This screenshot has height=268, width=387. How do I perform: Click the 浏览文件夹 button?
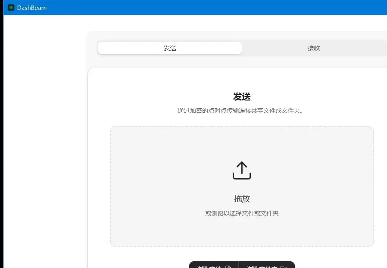pyautogui.click(x=267, y=265)
